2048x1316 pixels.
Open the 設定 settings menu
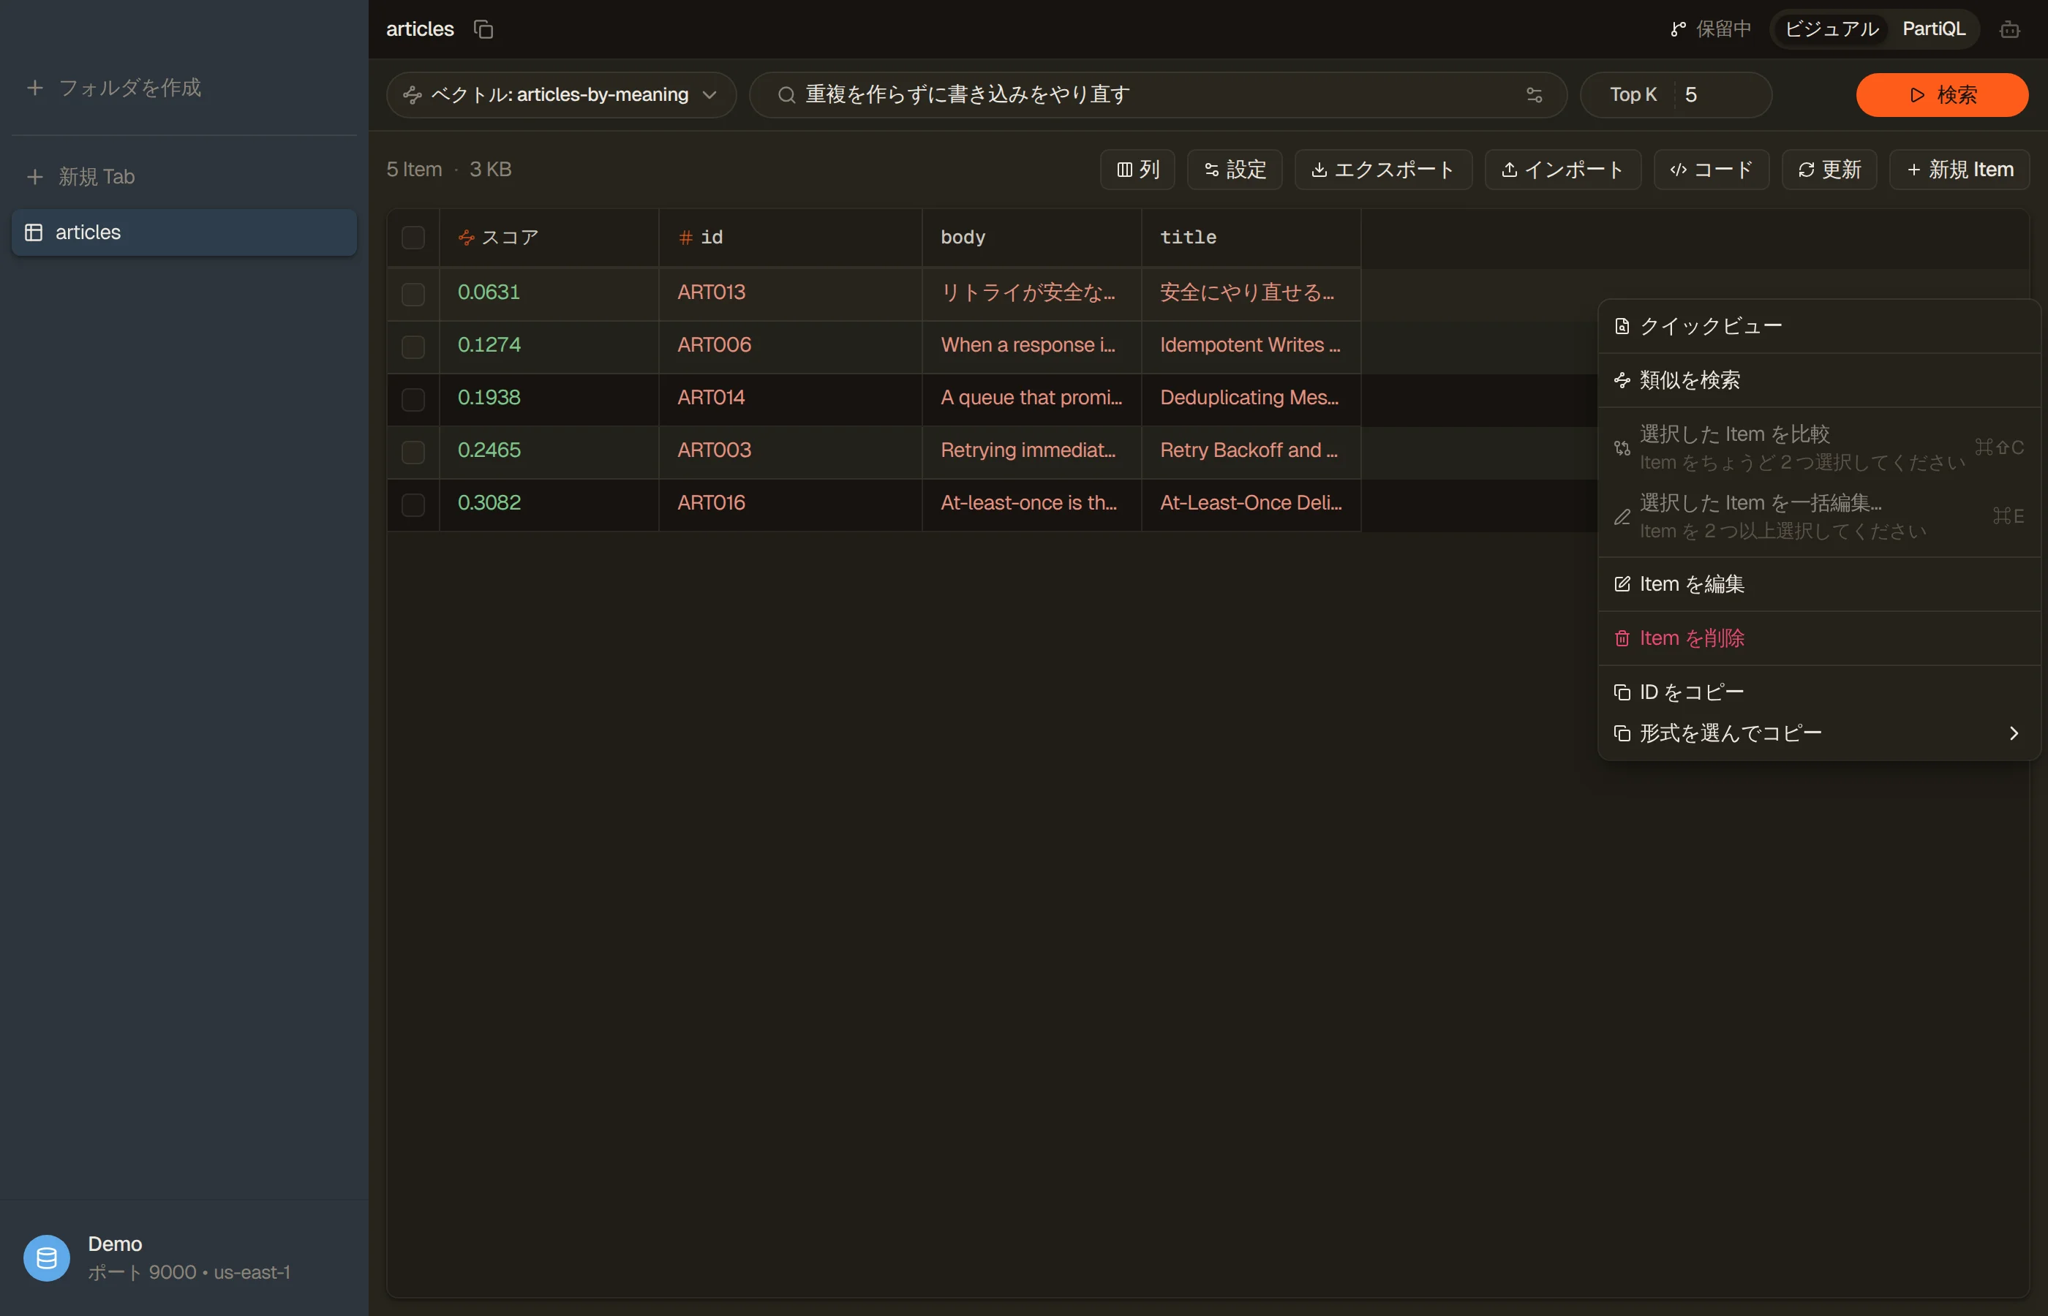[1234, 169]
